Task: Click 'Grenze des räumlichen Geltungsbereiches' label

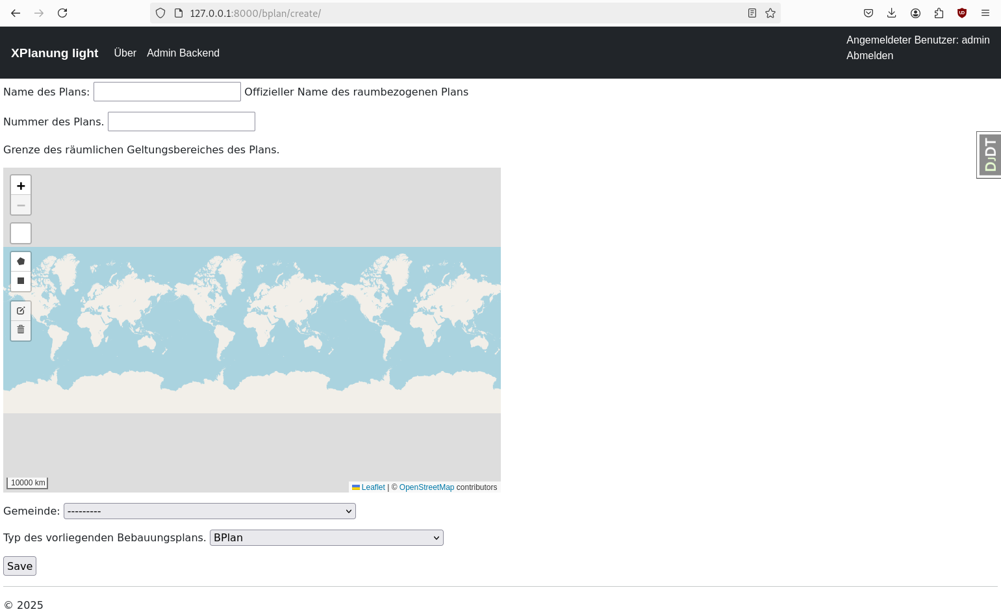Action: [x=142, y=149]
